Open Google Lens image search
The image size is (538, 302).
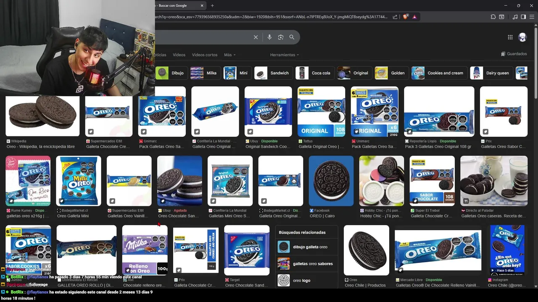(x=281, y=37)
